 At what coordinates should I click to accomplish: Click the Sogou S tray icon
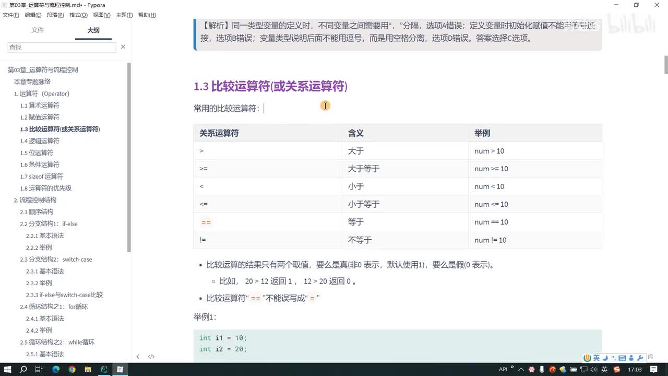(617, 369)
